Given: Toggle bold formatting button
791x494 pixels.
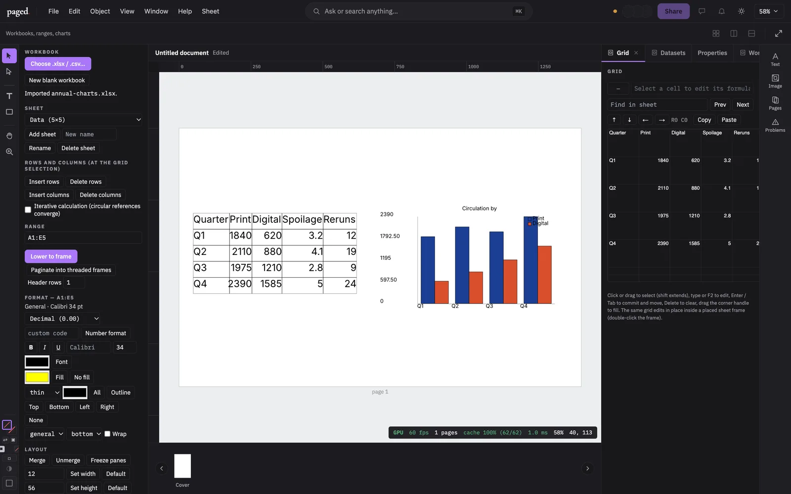Looking at the screenshot, I should point(31,347).
